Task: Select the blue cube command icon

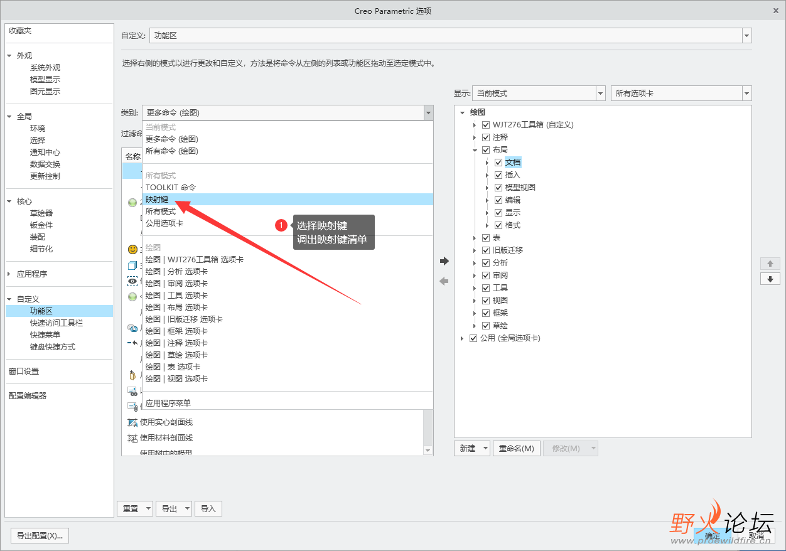Action: pyautogui.click(x=132, y=265)
